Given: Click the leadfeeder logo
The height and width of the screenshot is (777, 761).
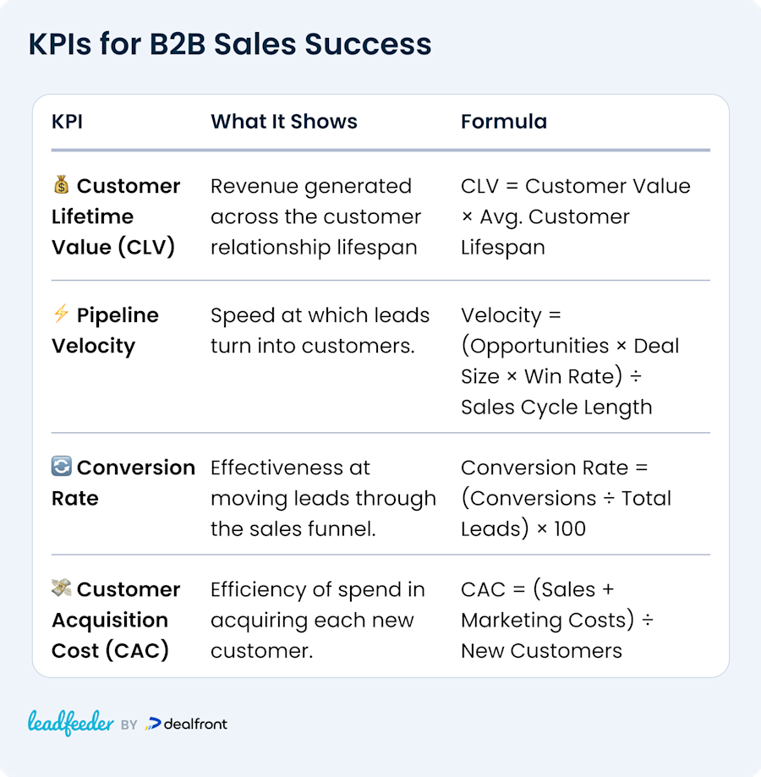Looking at the screenshot, I should pos(70,724).
